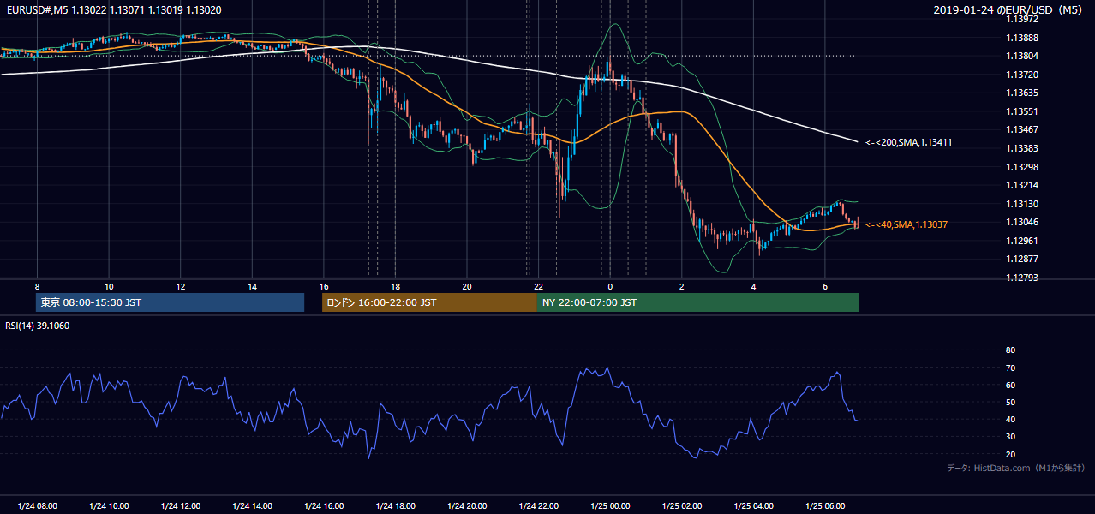Viewport: 1095px width, 514px height.
Task: Click the 2019-01-24 EUR/USD (M5) heading
Action: [1008, 9]
